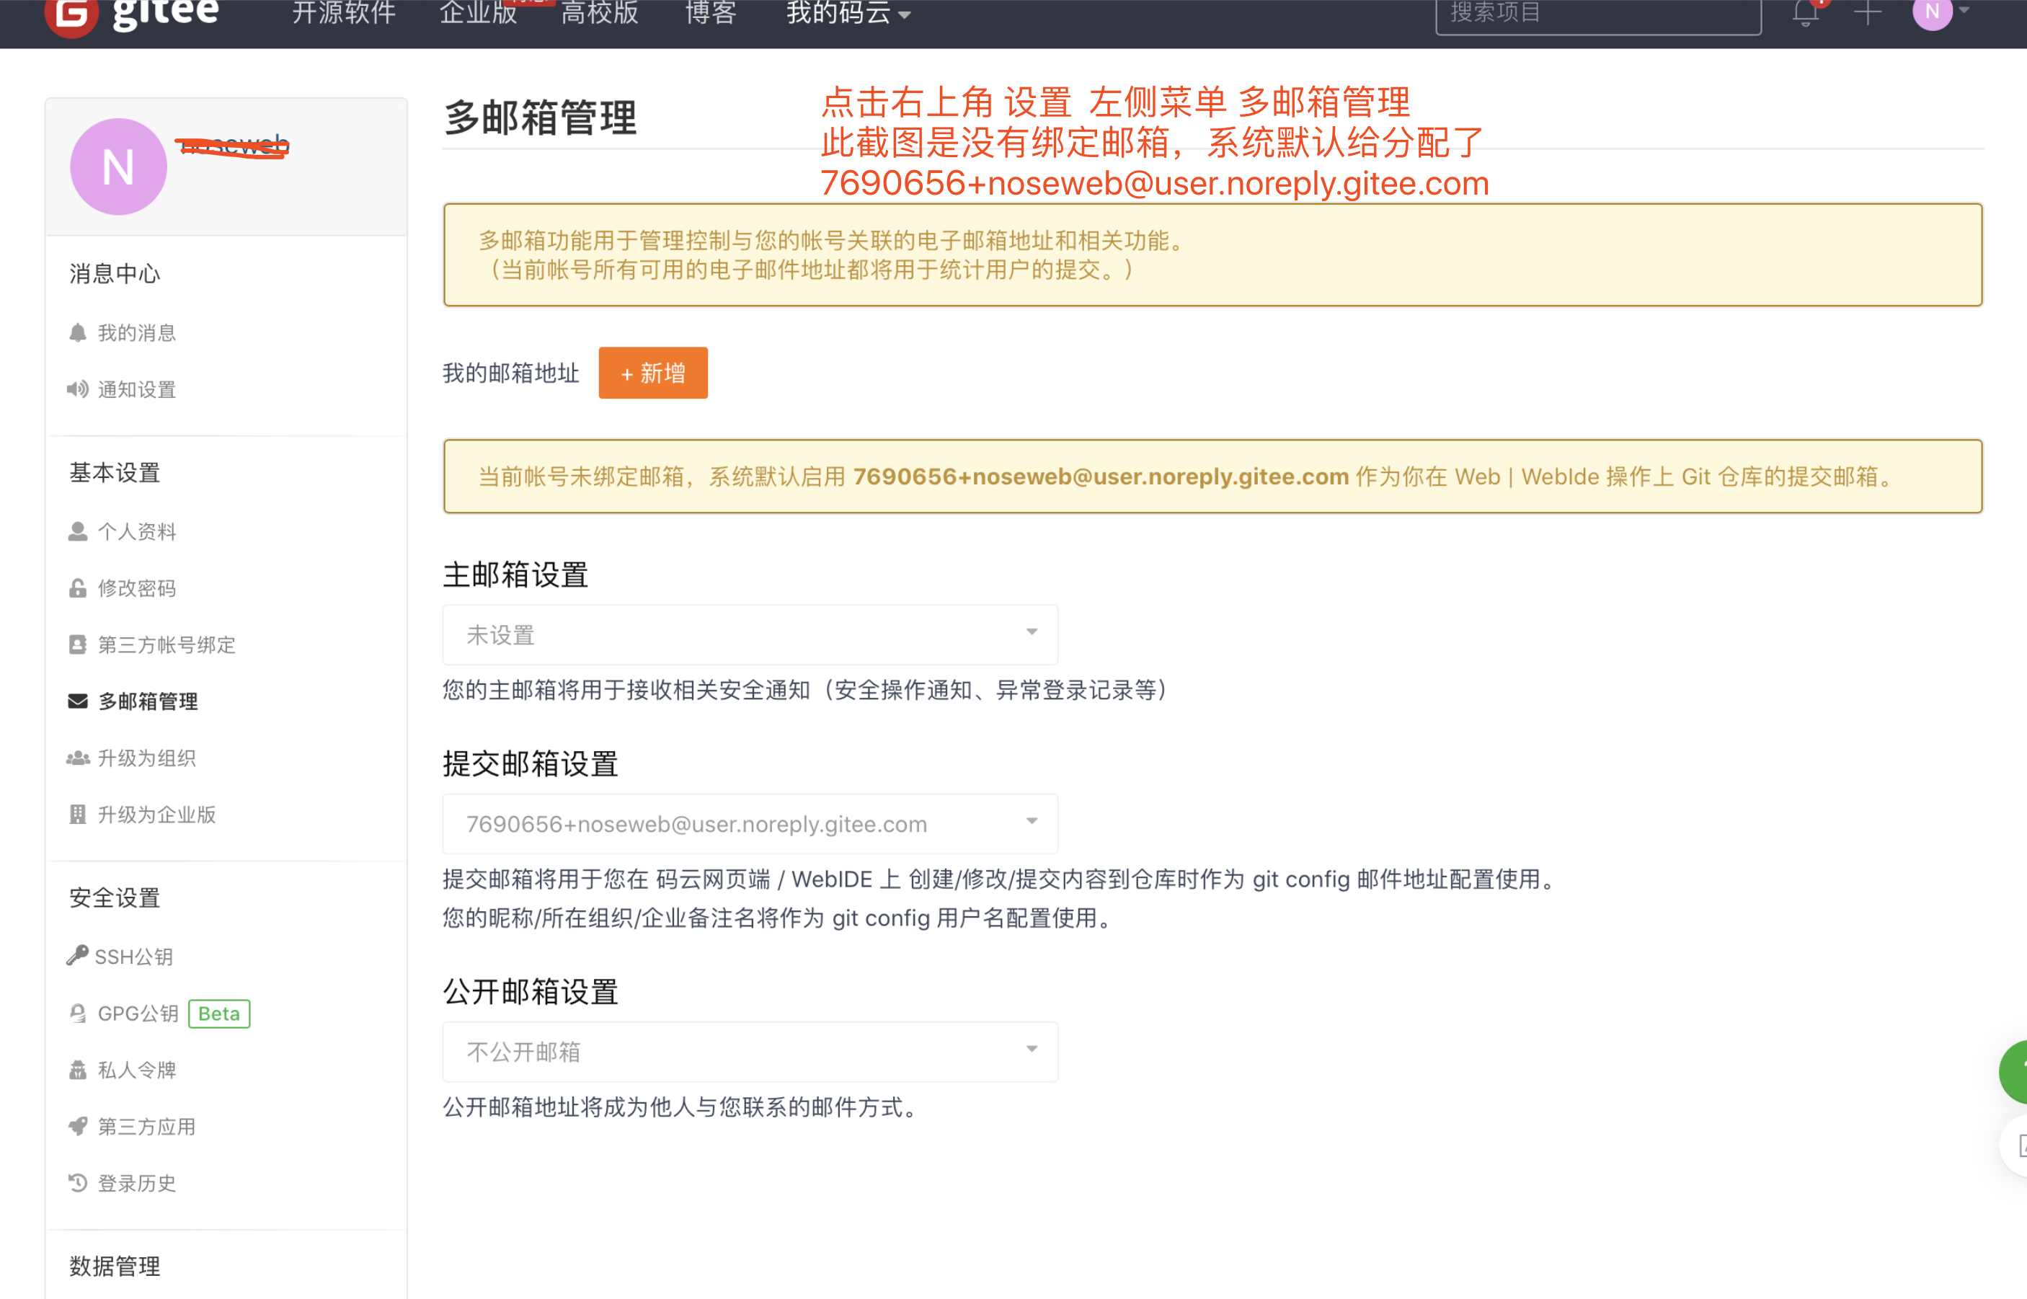Click group icon beside 升级为组织
This screenshot has width=2027, height=1299.
coord(78,758)
